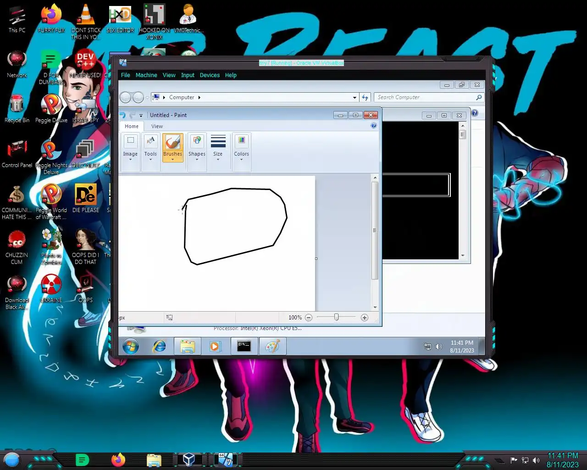Image resolution: width=587 pixels, height=470 pixels.
Task: Click the host tray speaker volume icon
Action: pos(536,460)
